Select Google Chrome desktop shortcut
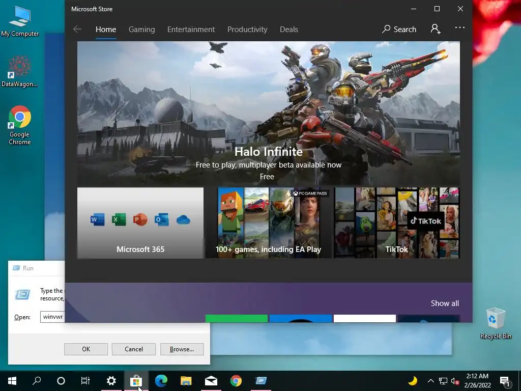 [20, 125]
